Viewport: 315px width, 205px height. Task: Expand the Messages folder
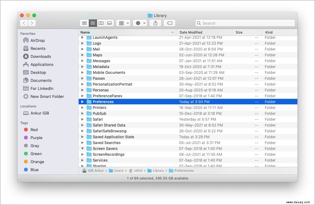point(82,61)
